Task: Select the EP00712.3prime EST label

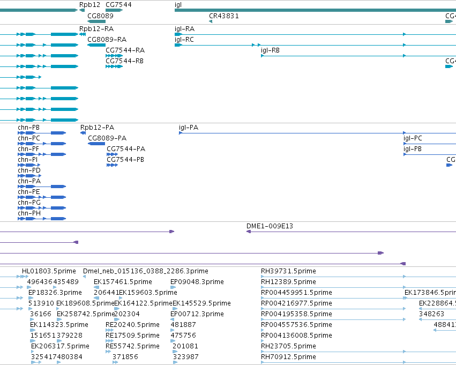Action: (197, 315)
